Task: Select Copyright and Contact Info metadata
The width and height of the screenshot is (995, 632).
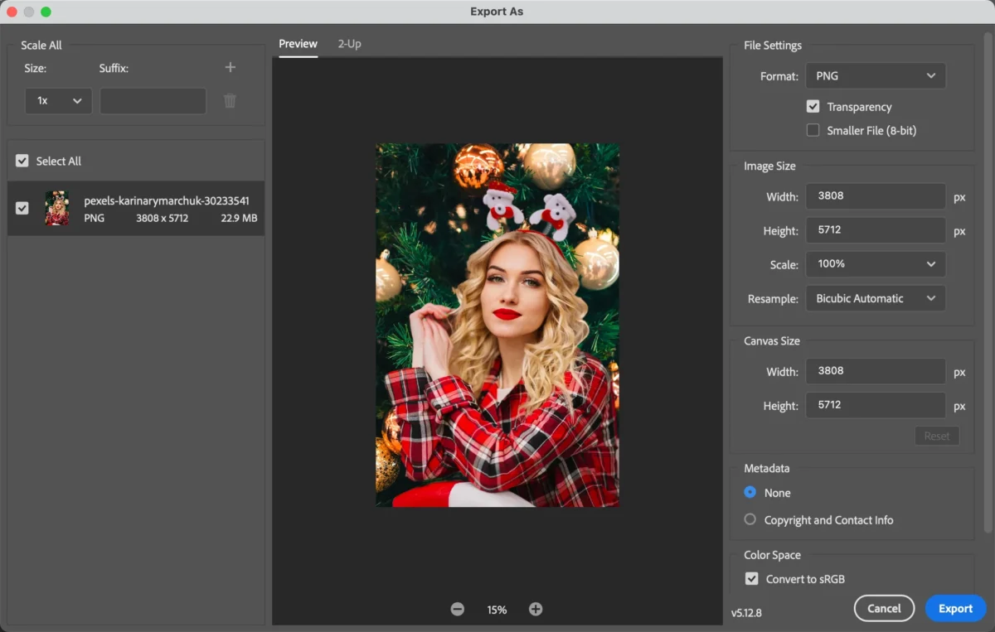Action: click(x=750, y=519)
